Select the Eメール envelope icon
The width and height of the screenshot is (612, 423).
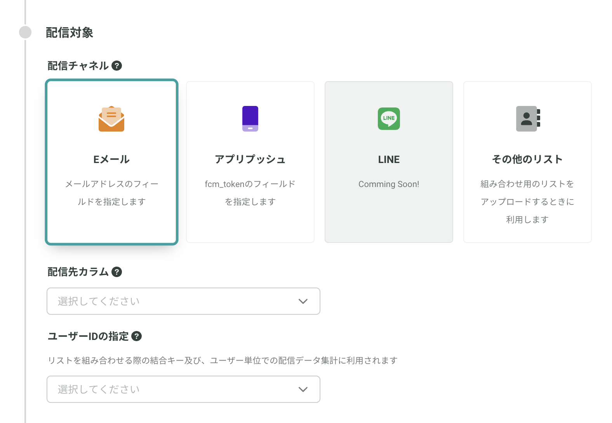111,119
